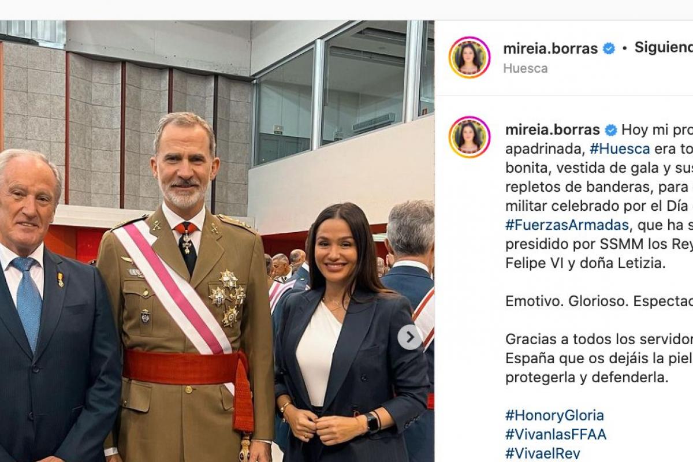Screen dimensions: 693x462
Task: Click the verified badge beside the header username
Action: click(x=609, y=49)
